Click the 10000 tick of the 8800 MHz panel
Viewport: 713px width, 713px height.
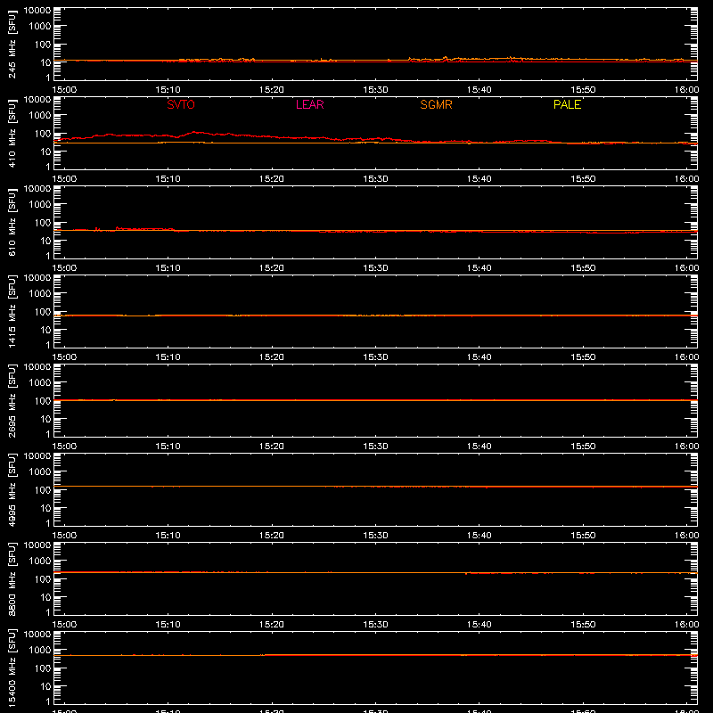[x=37, y=545]
